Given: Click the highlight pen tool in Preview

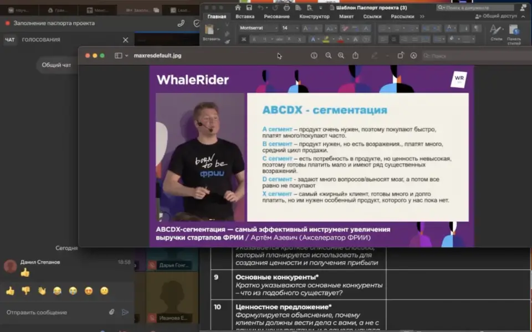Looking at the screenshot, I should (x=374, y=55).
